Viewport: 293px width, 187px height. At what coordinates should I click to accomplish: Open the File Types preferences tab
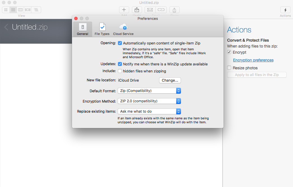click(x=102, y=29)
